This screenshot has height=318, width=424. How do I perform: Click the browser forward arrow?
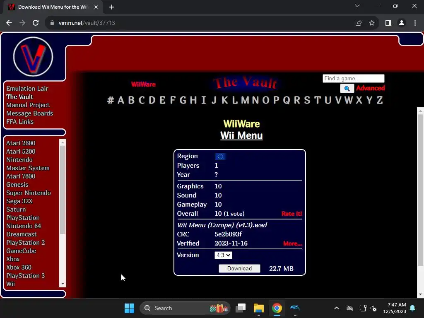point(22,23)
